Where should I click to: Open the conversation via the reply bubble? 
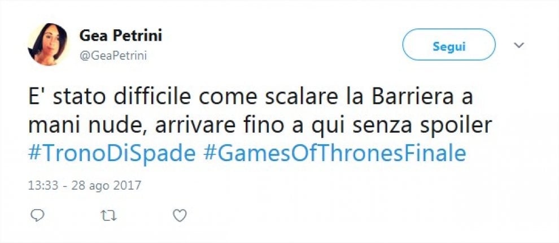[x=37, y=215]
